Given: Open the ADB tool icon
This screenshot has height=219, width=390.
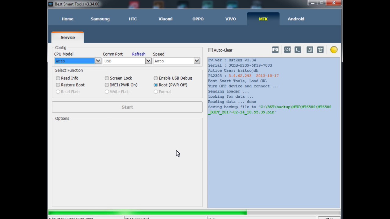Looking at the screenshot, I should click(287, 50).
